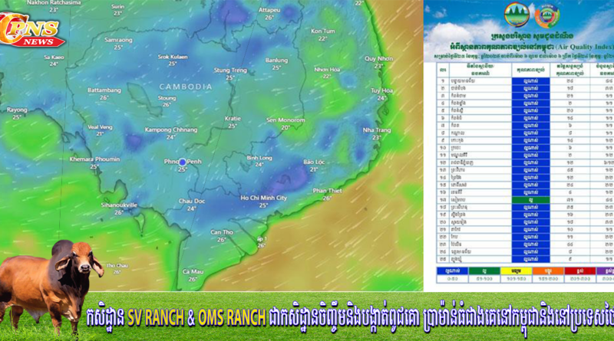The width and height of the screenshot is (614, 341).
Task: Click the "Kon Tum" label
Action: click(x=322, y=31)
